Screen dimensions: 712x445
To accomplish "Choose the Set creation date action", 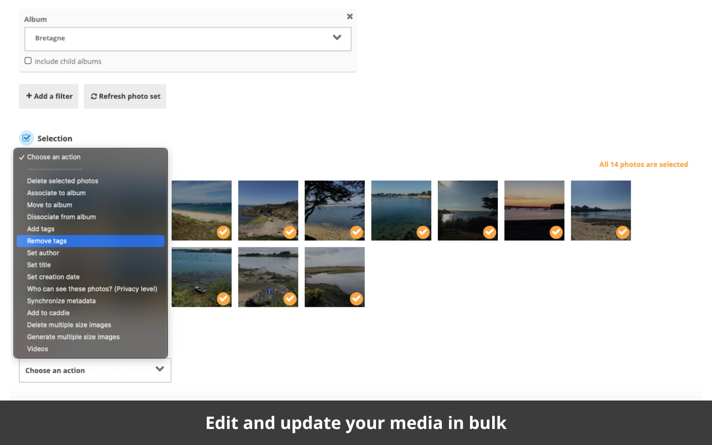I will point(91,277).
